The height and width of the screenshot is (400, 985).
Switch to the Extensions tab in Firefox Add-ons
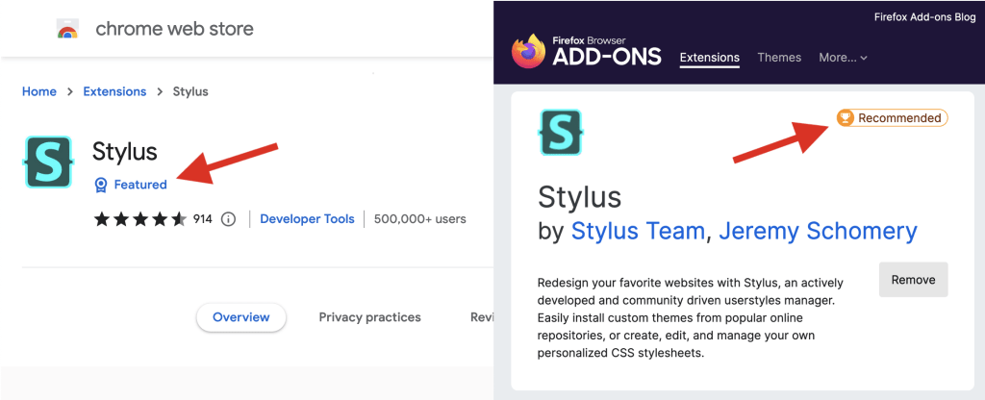710,58
